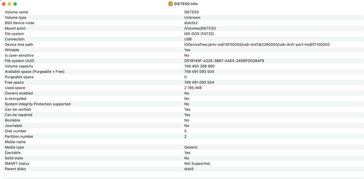This screenshot has height=179, width=364.
Task: Click the Device tree path value
Action: (257, 45)
